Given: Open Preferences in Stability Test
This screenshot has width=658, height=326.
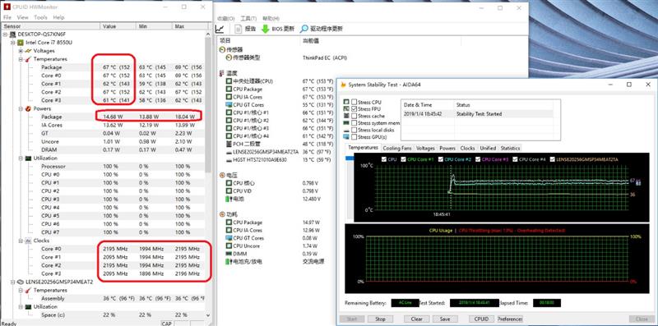Looking at the screenshot, I should point(510,319).
